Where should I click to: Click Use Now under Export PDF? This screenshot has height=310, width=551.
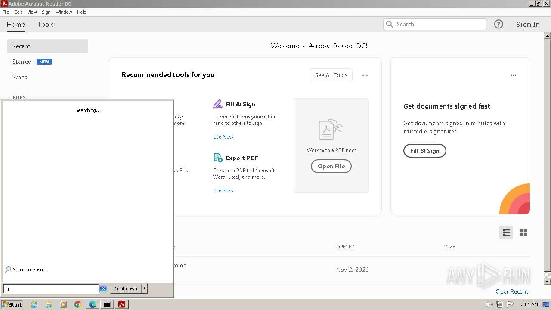223,191
